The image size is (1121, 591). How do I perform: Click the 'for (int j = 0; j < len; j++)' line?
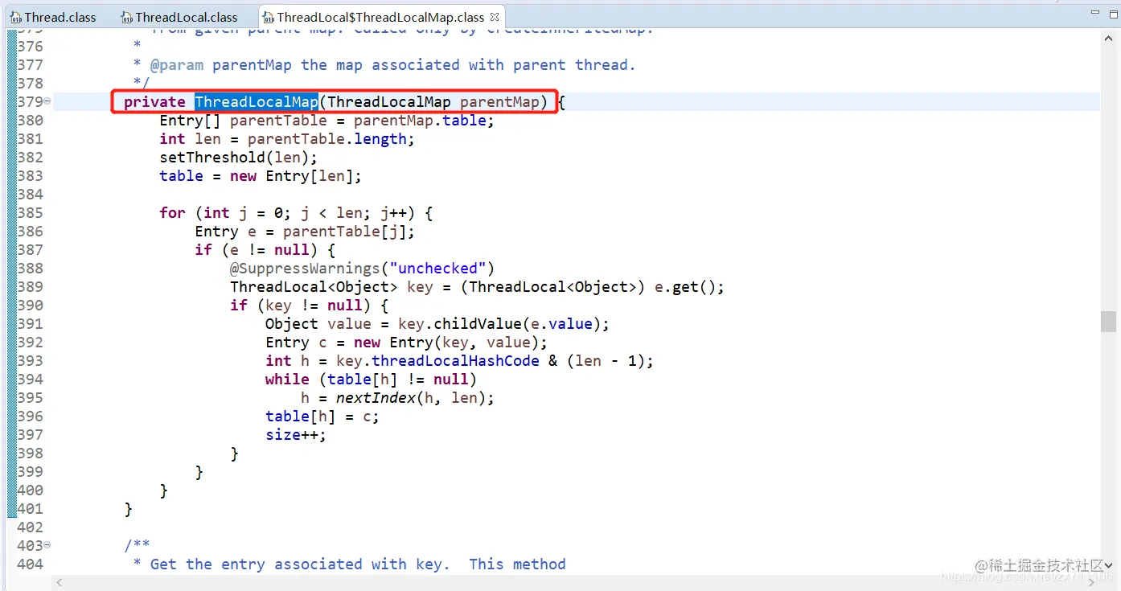(296, 213)
